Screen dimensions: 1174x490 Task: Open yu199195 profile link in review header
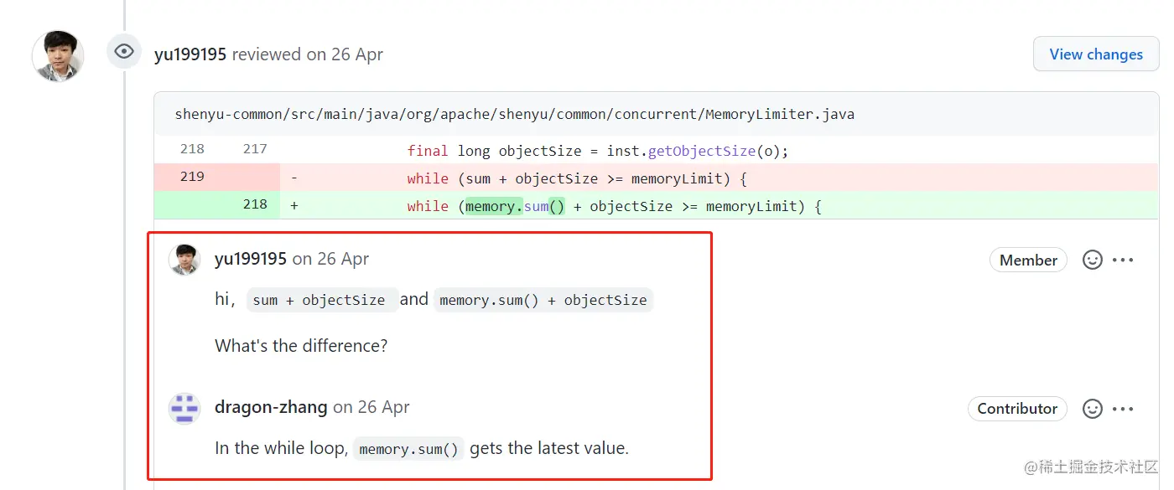coord(190,54)
